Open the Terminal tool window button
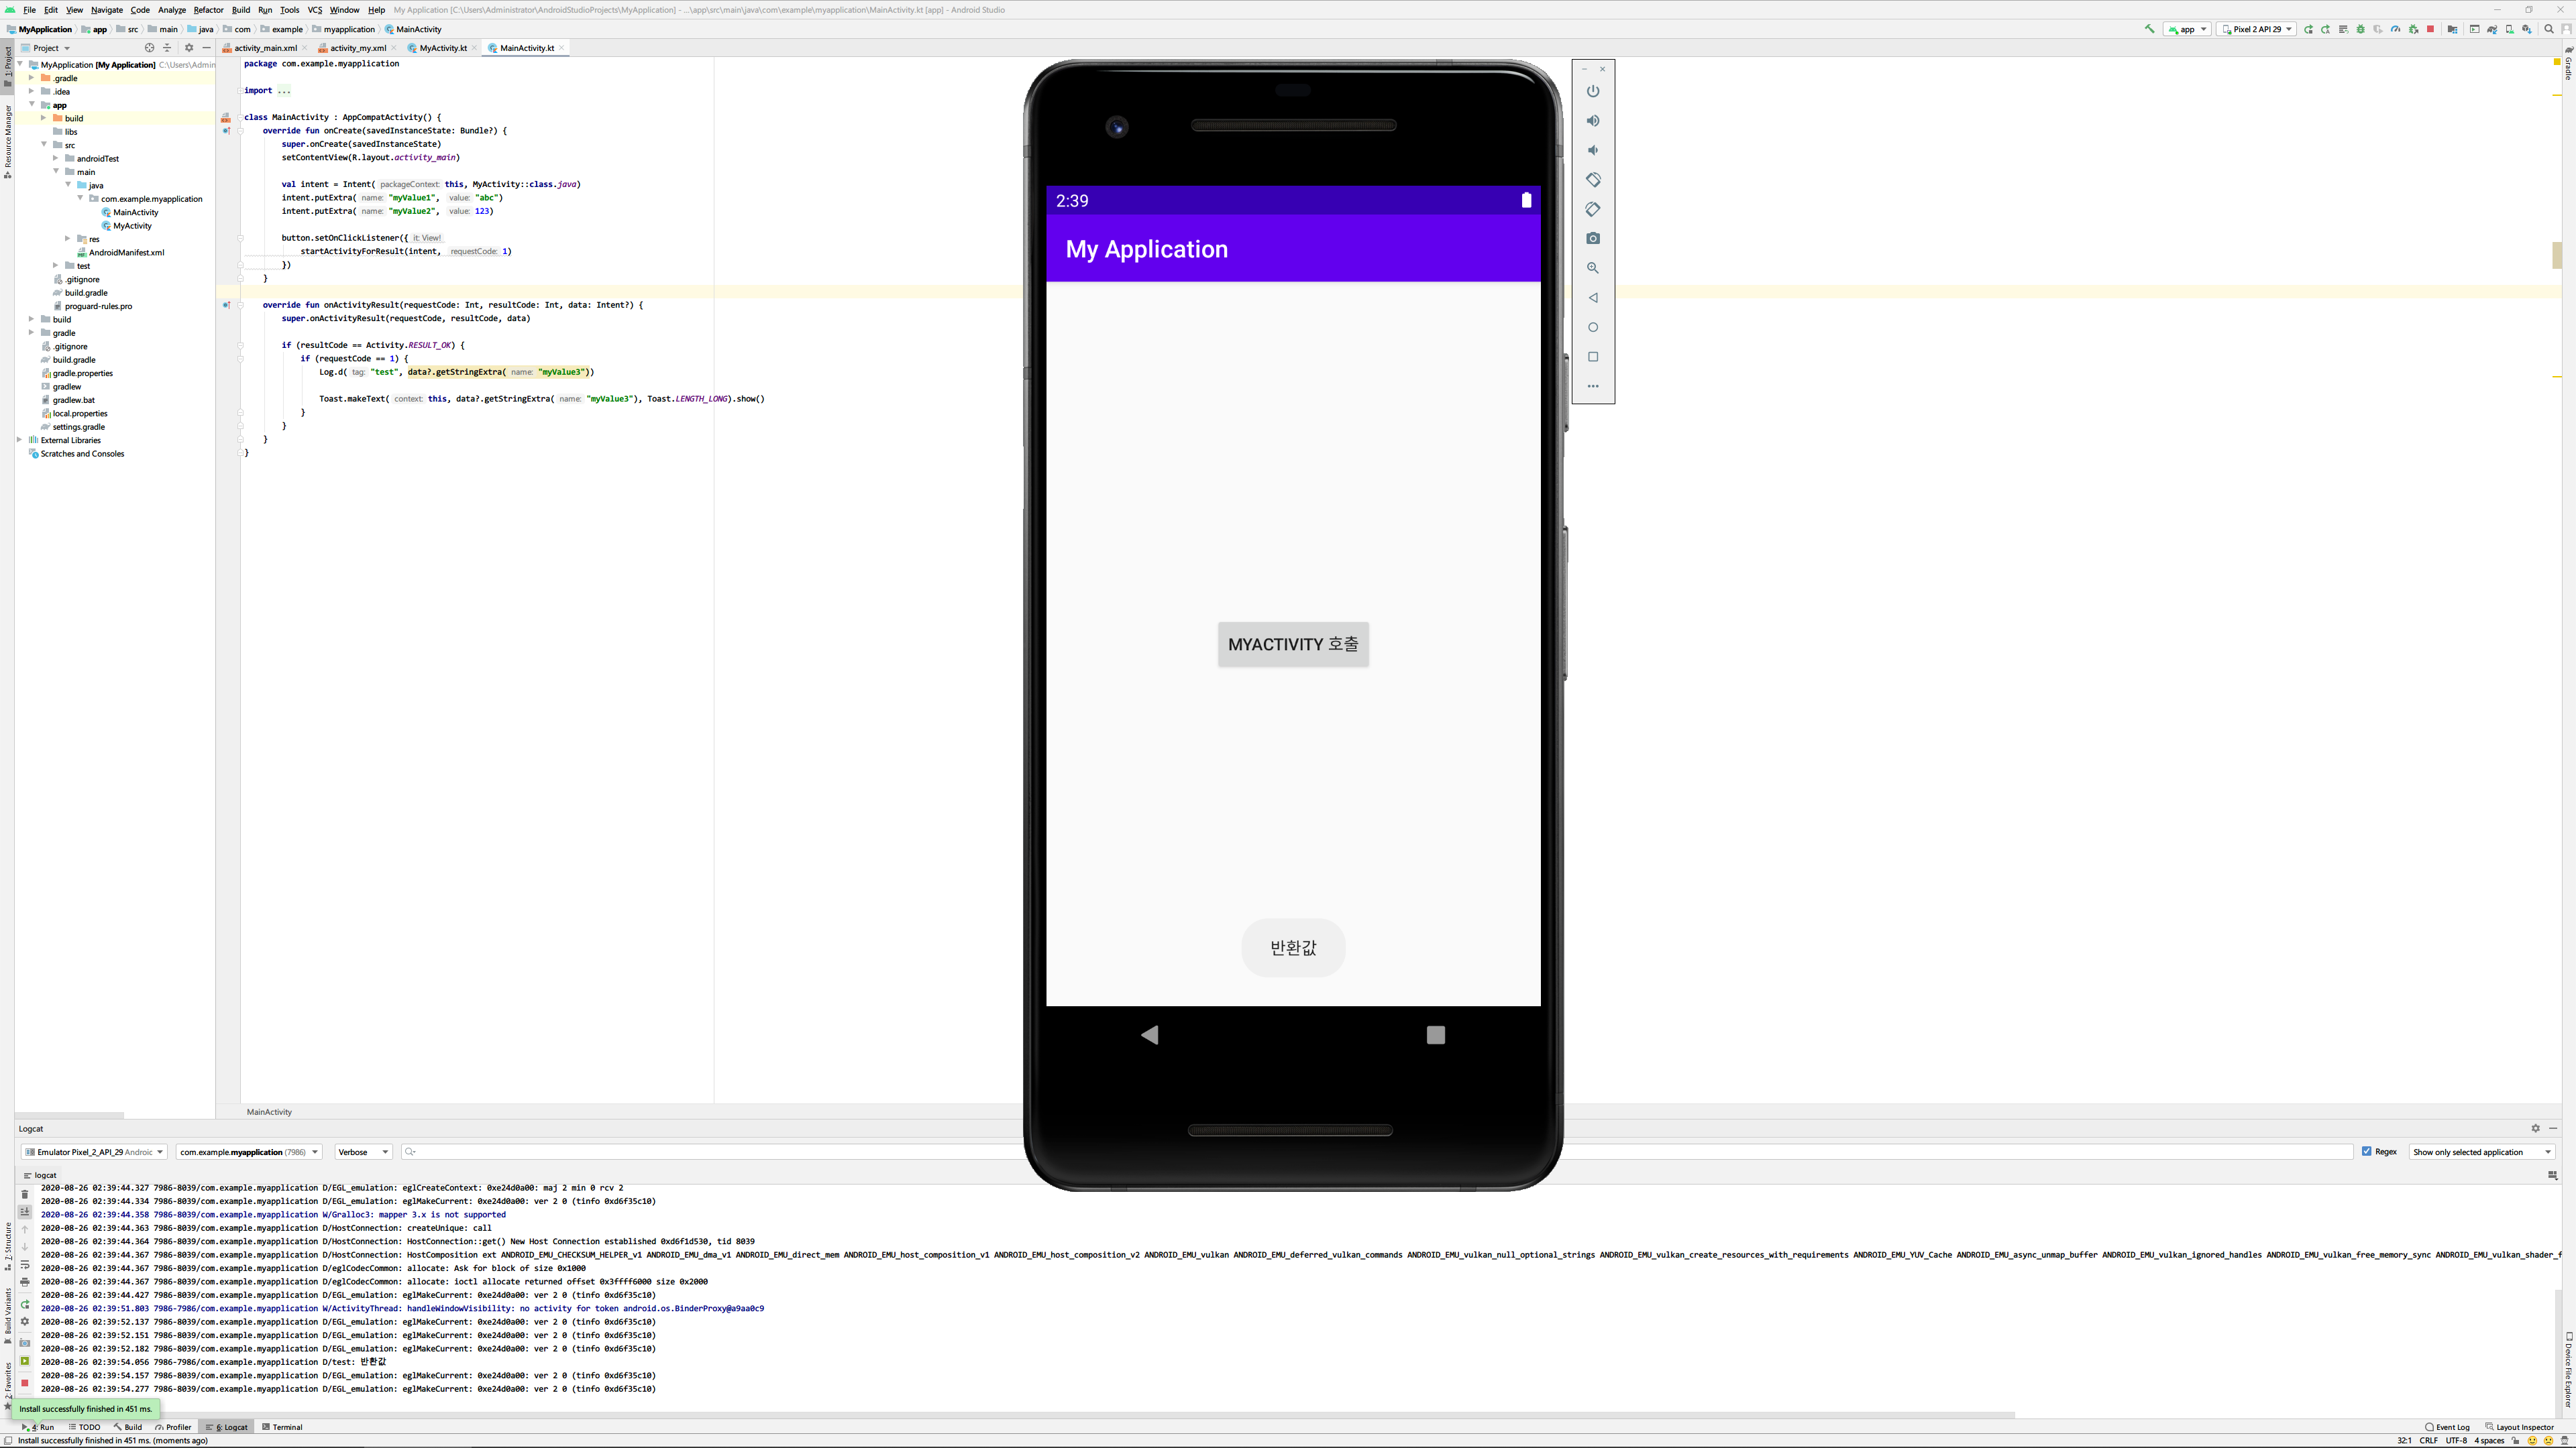The height and width of the screenshot is (1448, 2576). (x=282, y=1427)
